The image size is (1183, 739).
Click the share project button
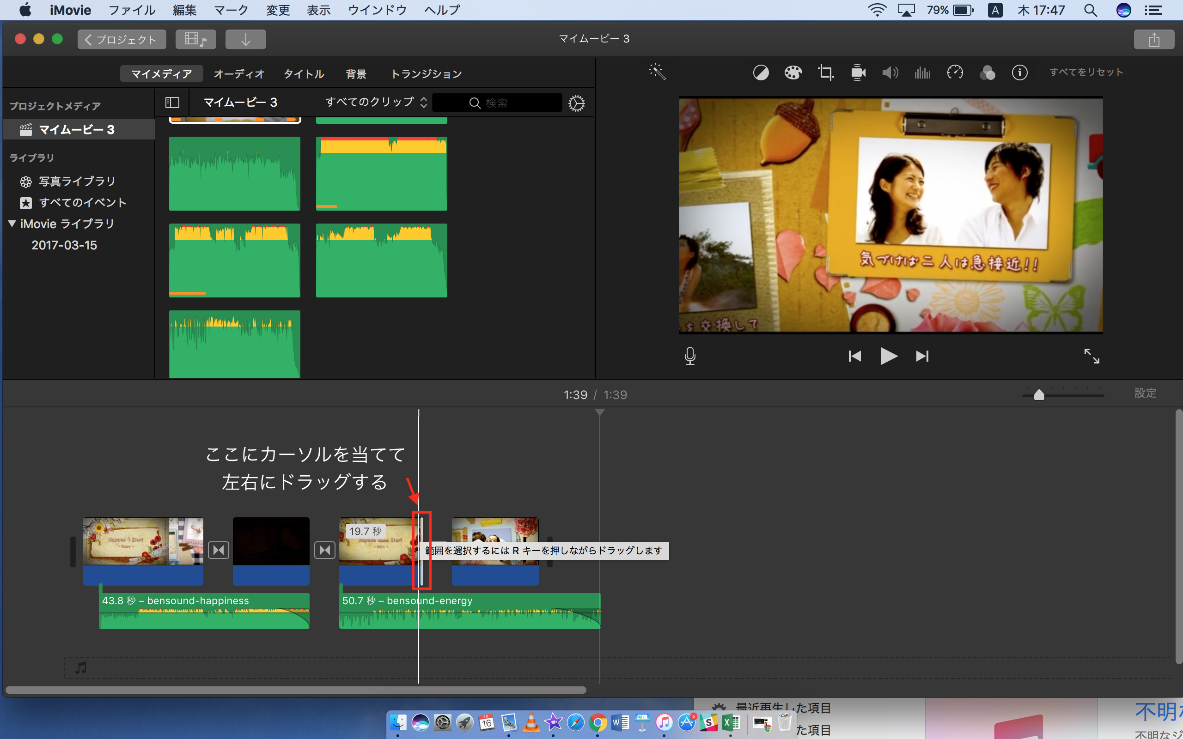click(1154, 37)
